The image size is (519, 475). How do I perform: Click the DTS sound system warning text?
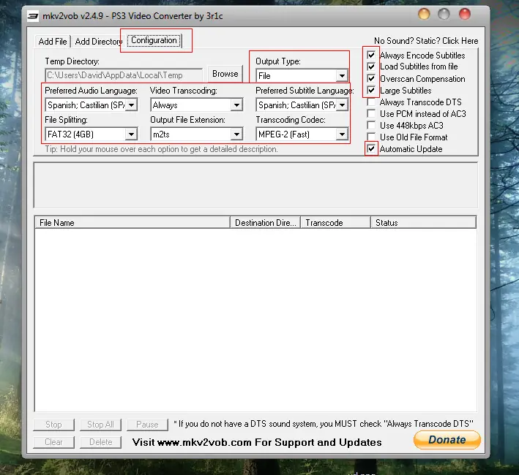pos(323,424)
